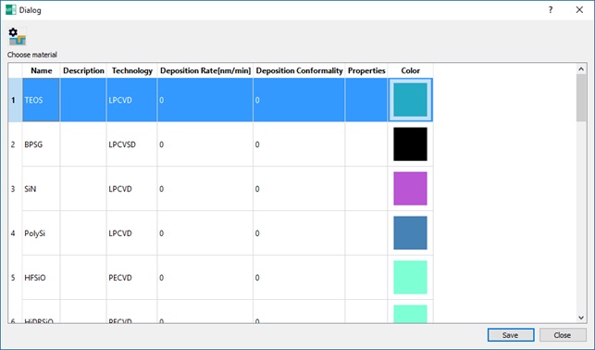Click the Description column header

83,70
